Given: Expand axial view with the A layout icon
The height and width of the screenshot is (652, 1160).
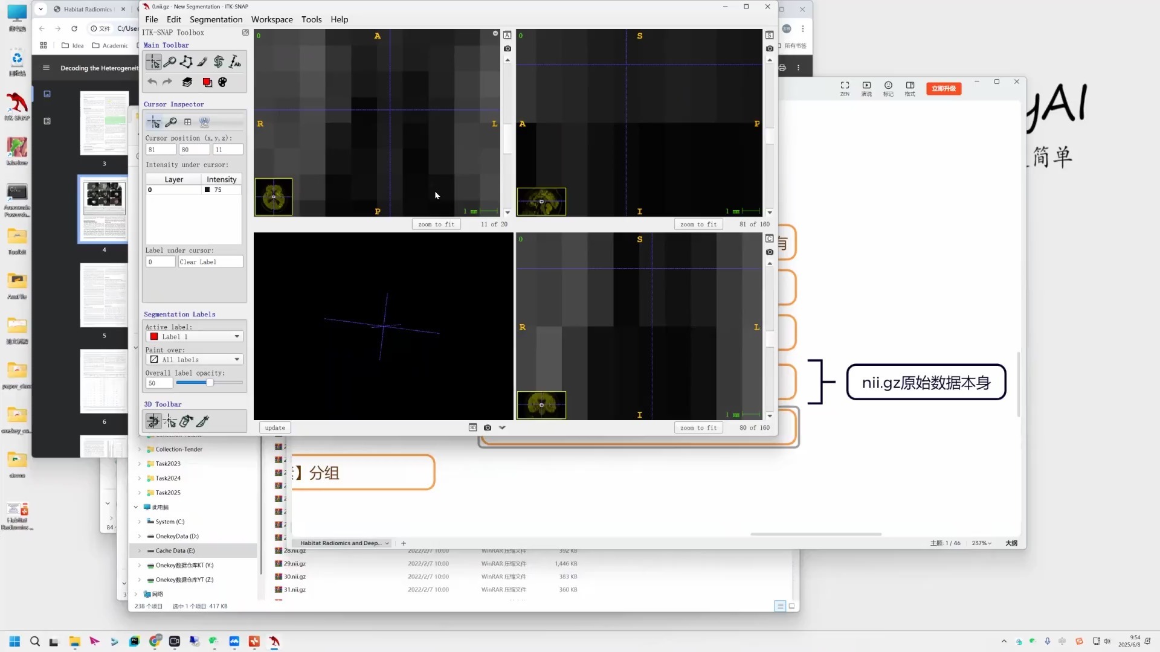Looking at the screenshot, I should pyautogui.click(x=507, y=35).
